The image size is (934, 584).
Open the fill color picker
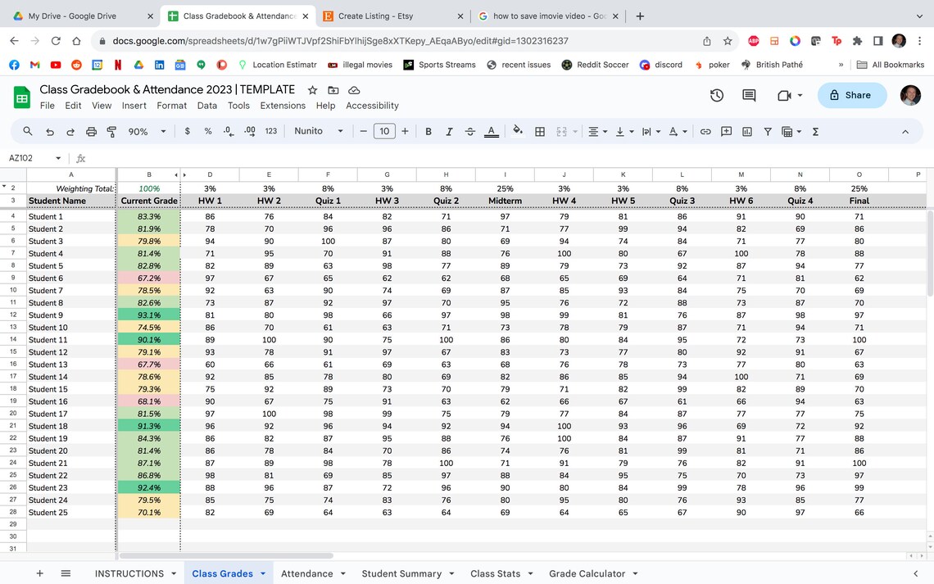tap(517, 131)
